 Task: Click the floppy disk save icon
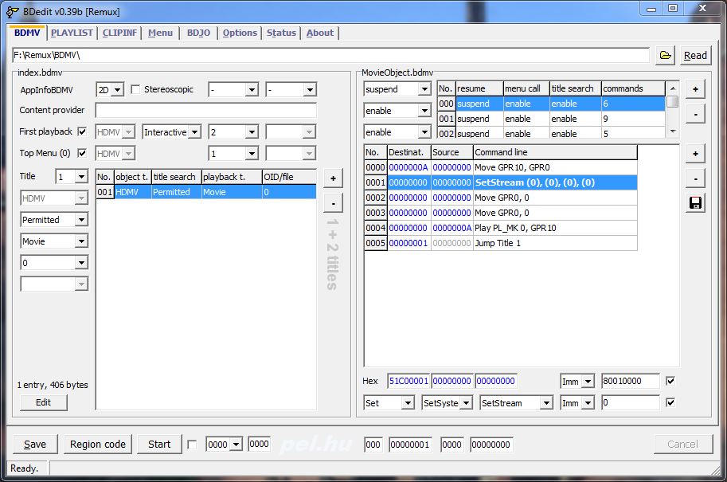(695, 203)
